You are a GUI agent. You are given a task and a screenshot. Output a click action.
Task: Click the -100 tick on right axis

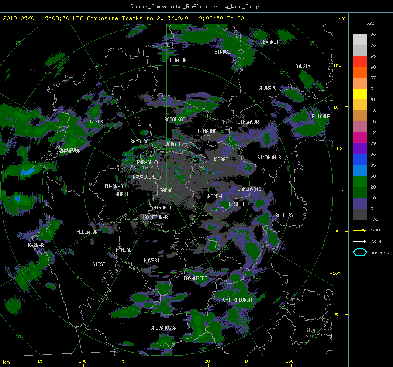335,273
